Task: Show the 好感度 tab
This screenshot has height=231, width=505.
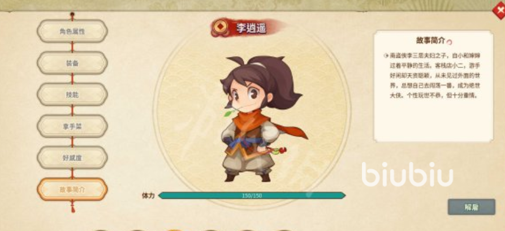Action: [x=72, y=158]
